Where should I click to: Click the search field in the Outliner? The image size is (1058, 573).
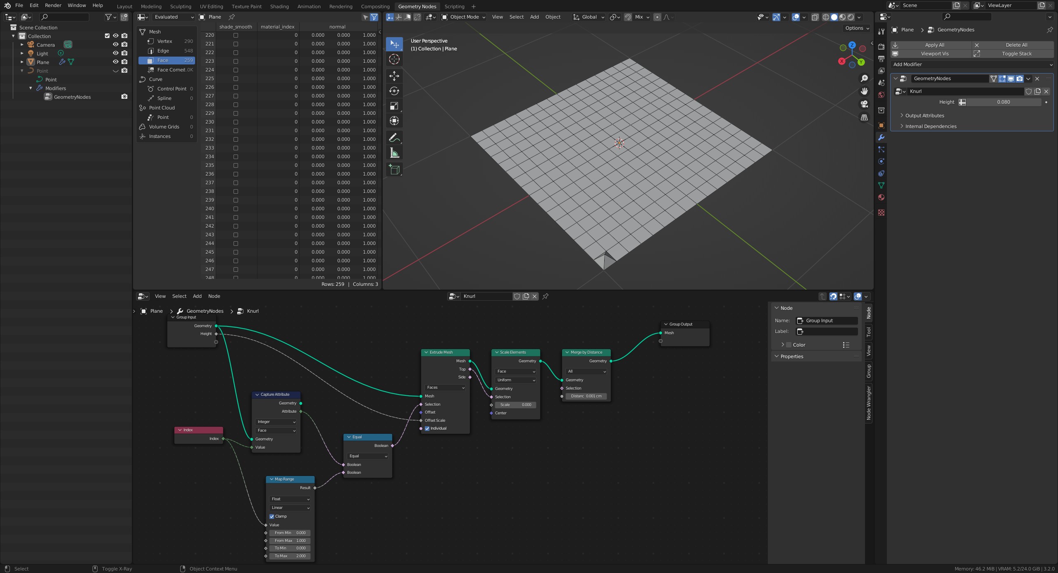(64, 17)
